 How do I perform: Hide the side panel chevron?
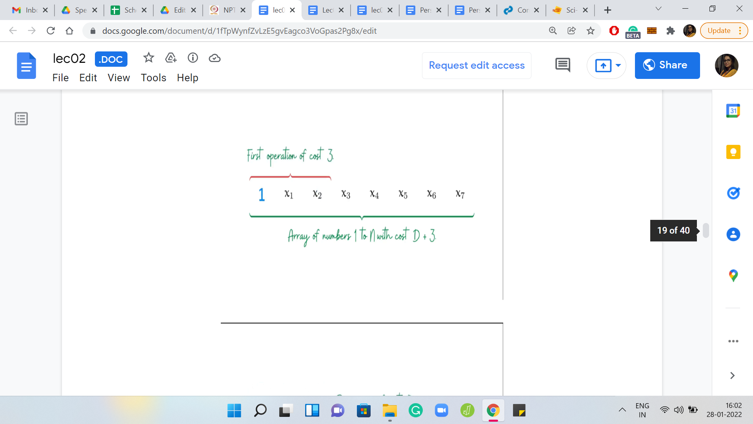(732, 375)
